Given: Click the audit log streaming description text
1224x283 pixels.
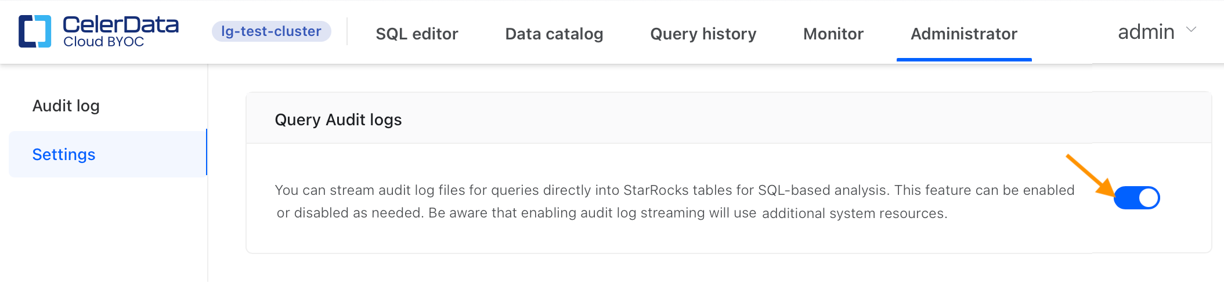Looking at the screenshot, I should coord(609,202).
